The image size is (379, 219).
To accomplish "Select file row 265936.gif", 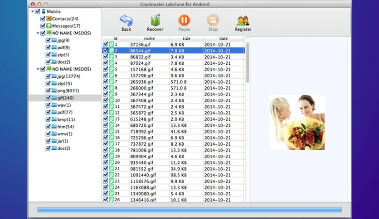I will (173, 82).
